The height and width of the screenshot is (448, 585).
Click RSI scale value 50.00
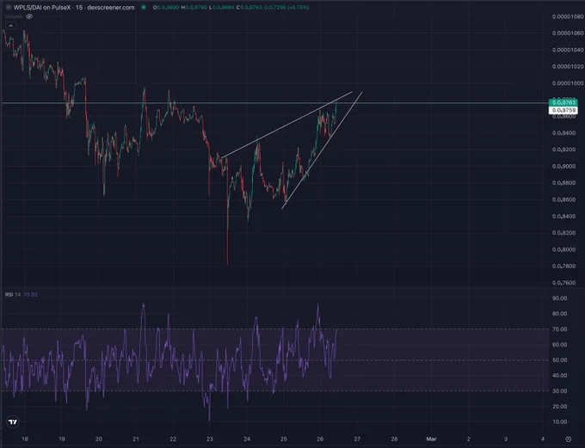[560, 360]
